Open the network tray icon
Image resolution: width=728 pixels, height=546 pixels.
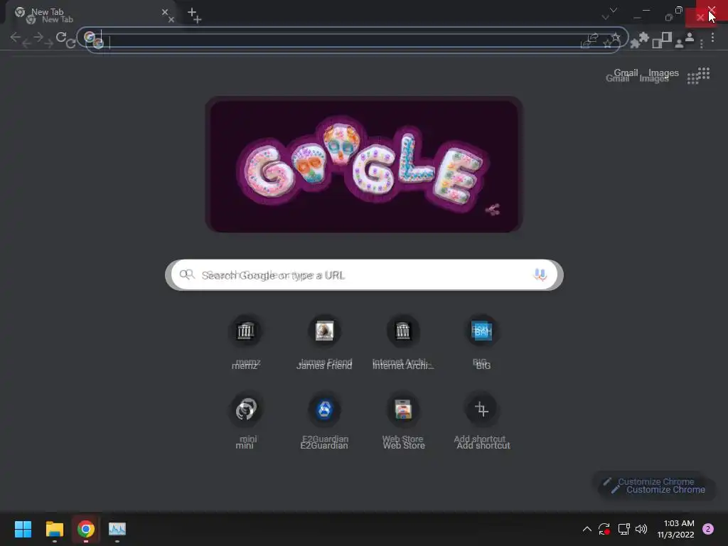click(x=623, y=529)
